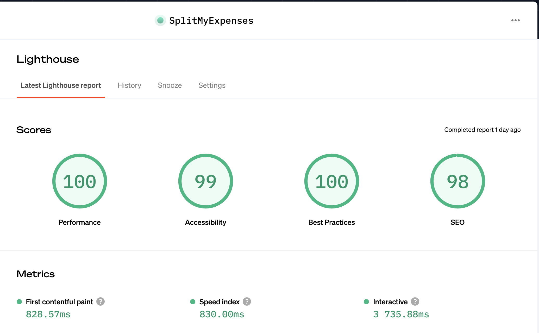Image resolution: width=539 pixels, height=333 pixels.
Task: Open the Settings tab
Action: pos(212,85)
